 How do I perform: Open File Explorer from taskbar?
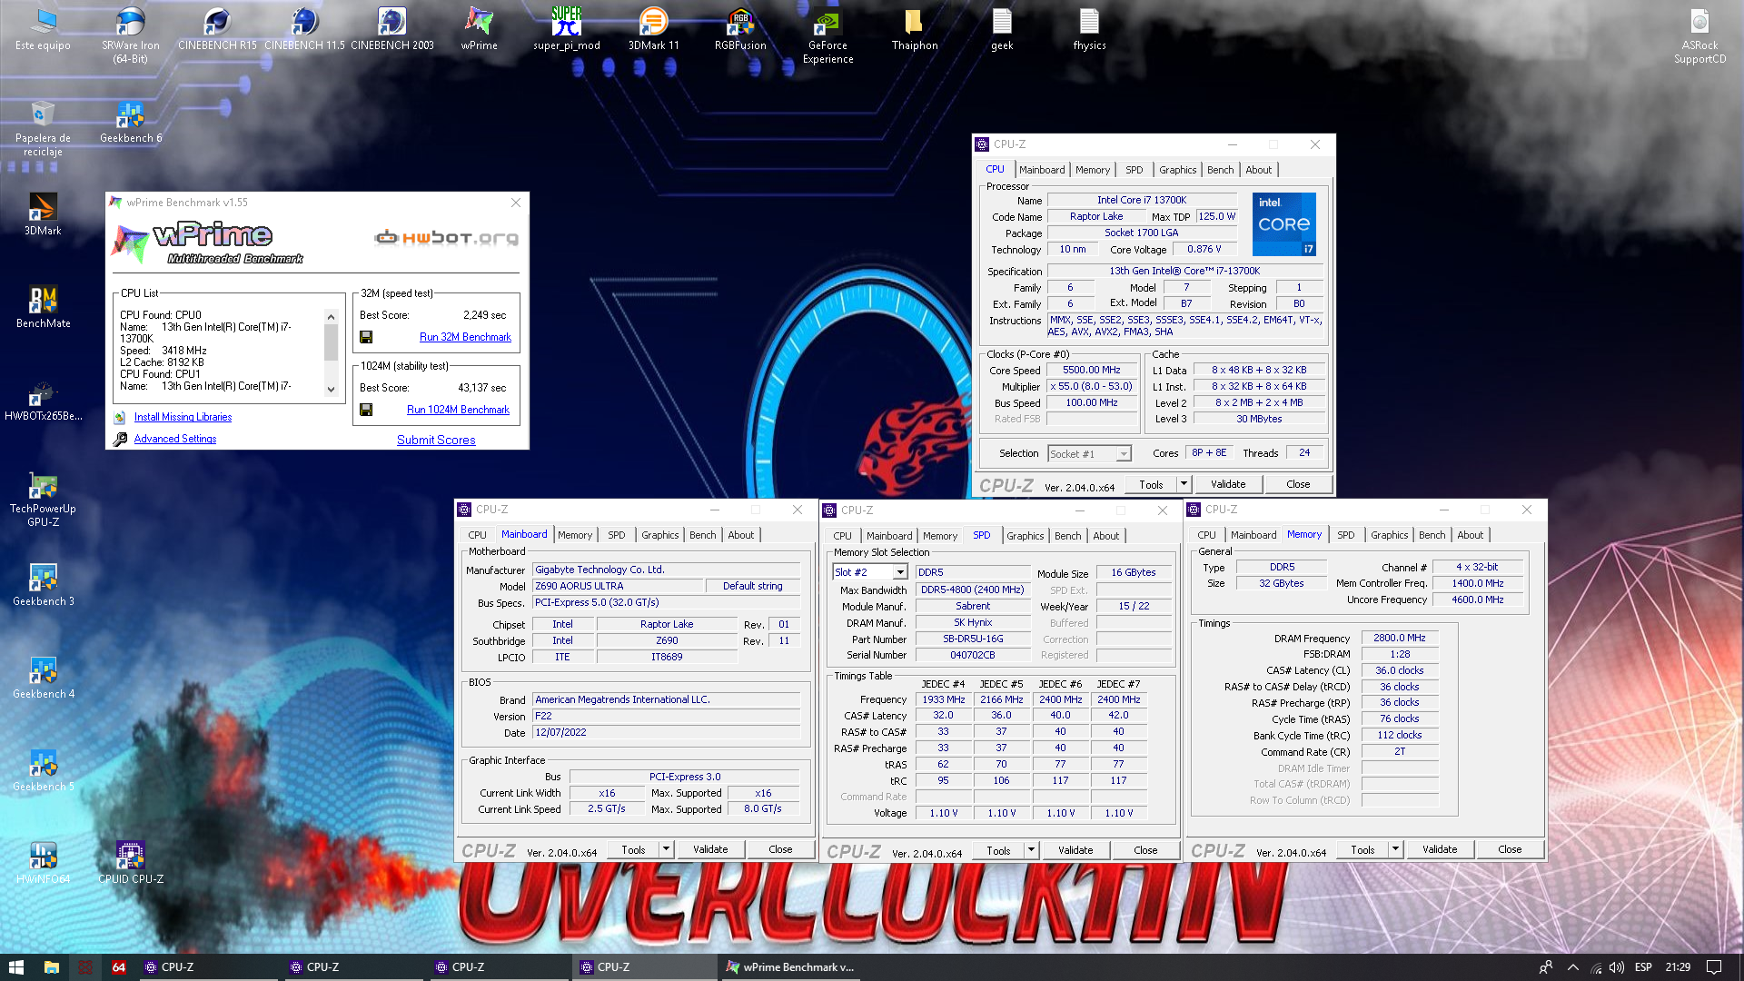(52, 967)
